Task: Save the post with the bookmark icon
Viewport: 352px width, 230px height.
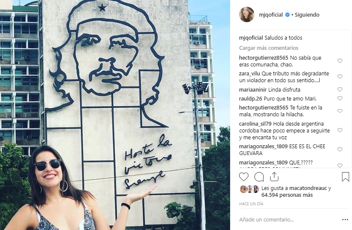Action: click(x=346, y=177)
